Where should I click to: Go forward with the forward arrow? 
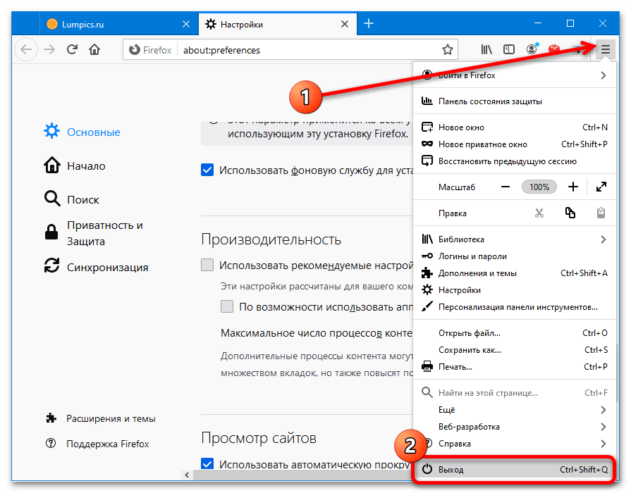click(49, 49)
